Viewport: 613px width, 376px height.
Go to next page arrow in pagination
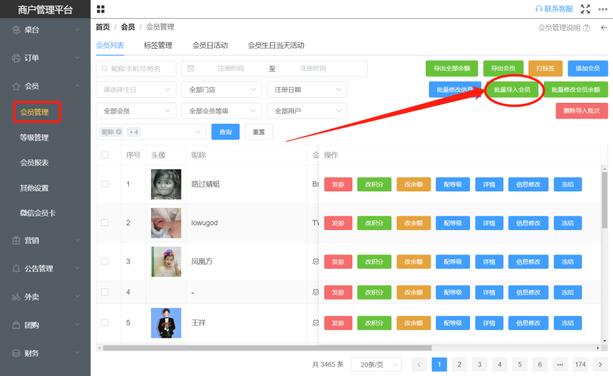click(x=601, y=364)
